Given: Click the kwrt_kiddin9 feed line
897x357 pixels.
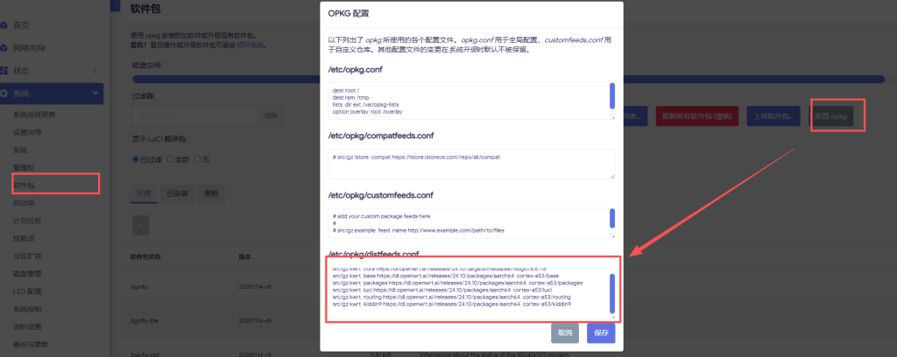Looking at the screenshot, I should pyautogui.click(x=452, y=304).
